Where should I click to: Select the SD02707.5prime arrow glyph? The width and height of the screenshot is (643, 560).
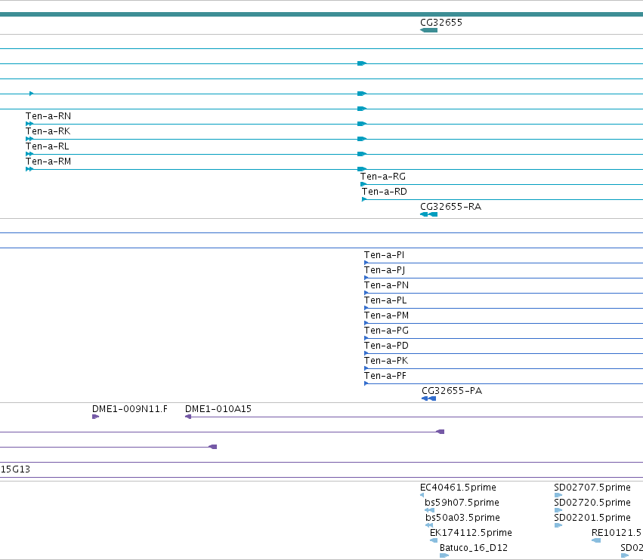click(558, 495)
